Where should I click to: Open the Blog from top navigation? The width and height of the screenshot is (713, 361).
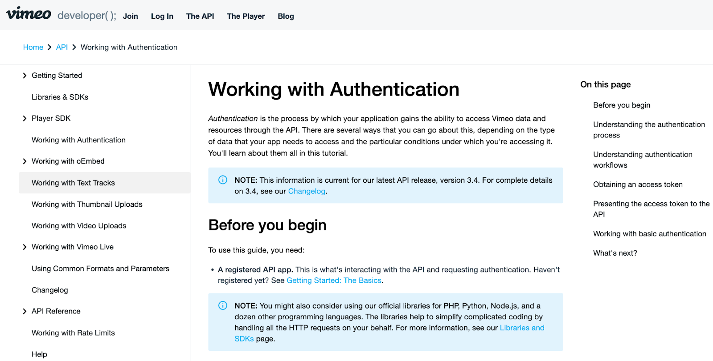[286, 16]
